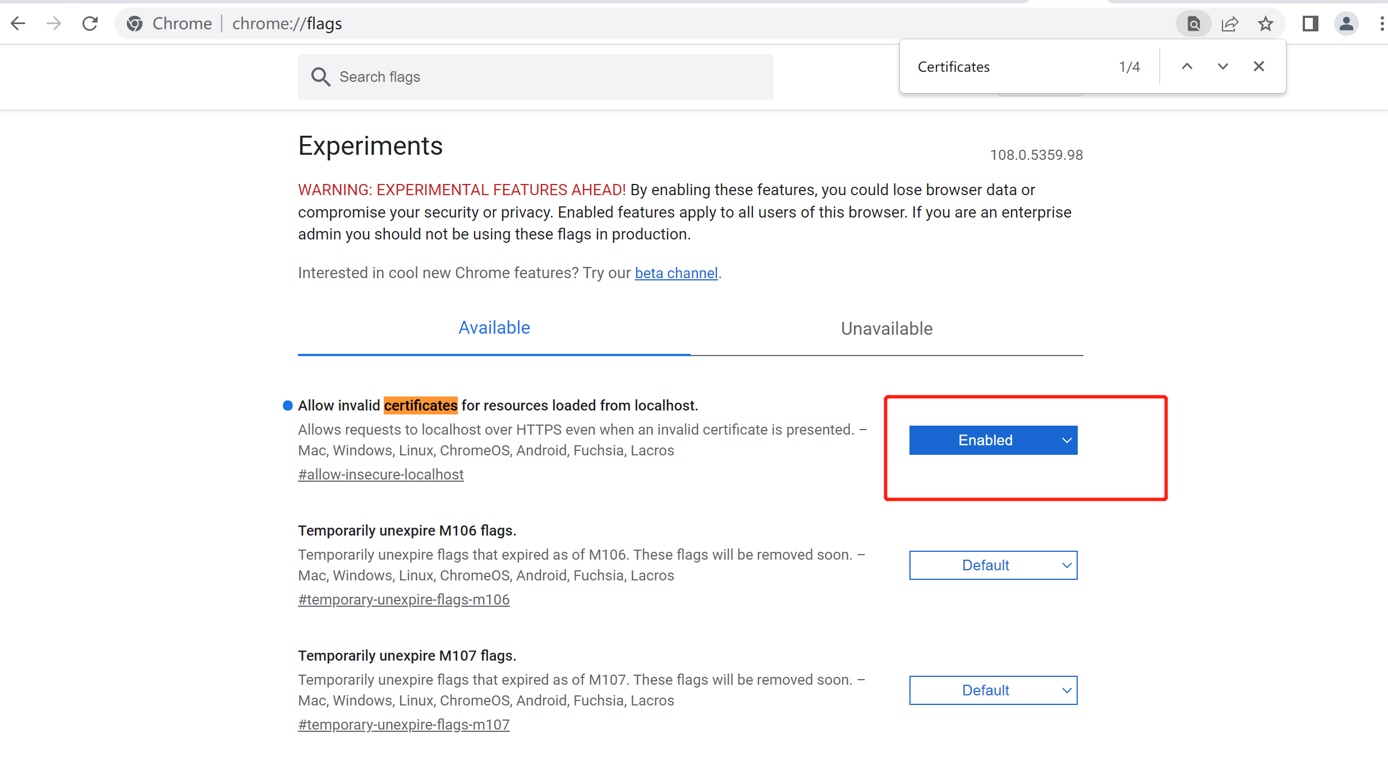This screenshot has width=1388, height=761.
Task: Open Default dropdown for M107 flags
Action: 993,690
